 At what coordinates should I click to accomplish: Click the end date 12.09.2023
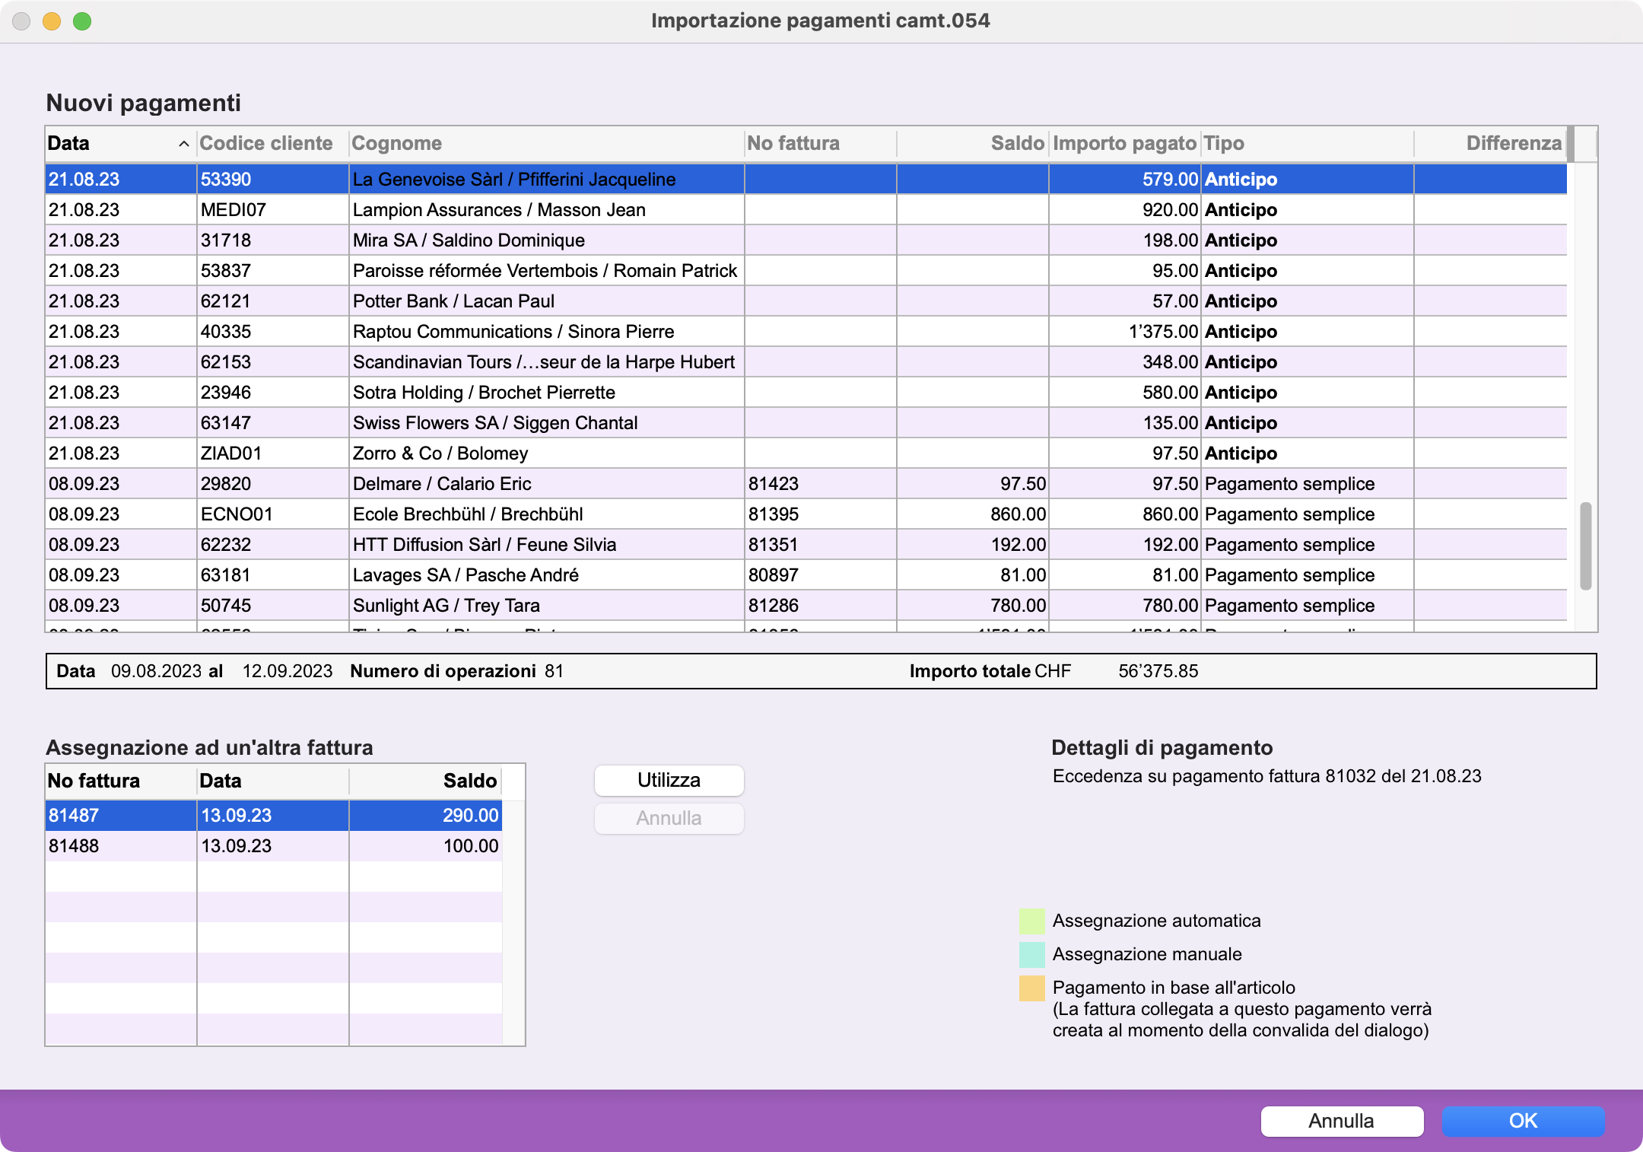288,671
